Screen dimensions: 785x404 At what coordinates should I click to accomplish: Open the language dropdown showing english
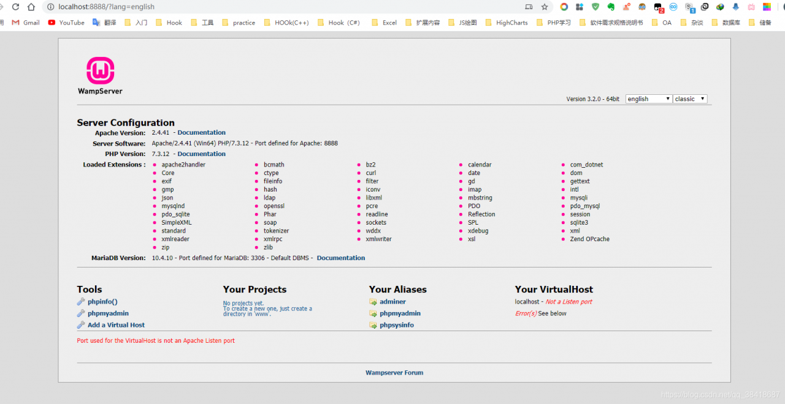[x=649, y=99]
